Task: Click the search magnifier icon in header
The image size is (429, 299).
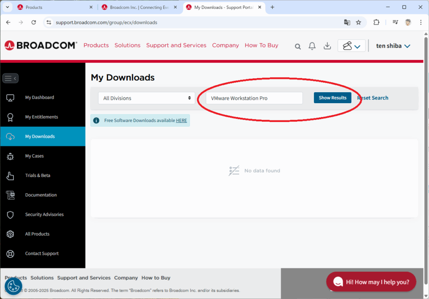Action: 298,46
